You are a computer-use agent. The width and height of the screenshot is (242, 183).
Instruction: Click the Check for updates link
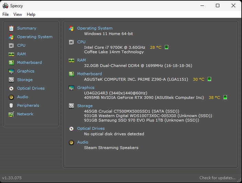click(x=217, y=178)
